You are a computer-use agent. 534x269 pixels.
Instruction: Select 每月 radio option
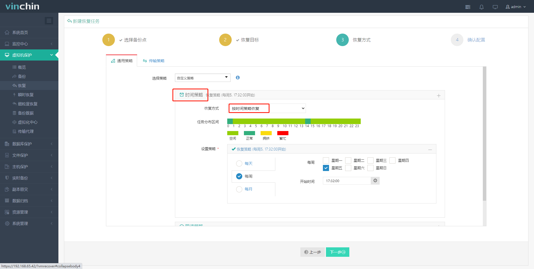[x=239, y=189]
